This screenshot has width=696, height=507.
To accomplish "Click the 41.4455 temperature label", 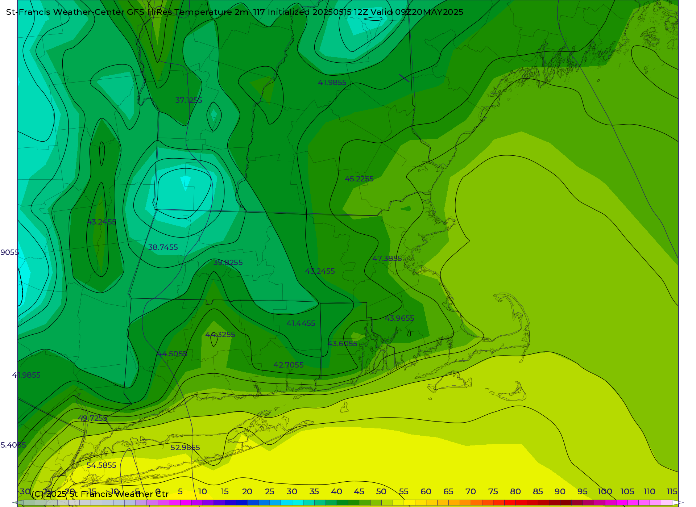I will pos(301,323).
